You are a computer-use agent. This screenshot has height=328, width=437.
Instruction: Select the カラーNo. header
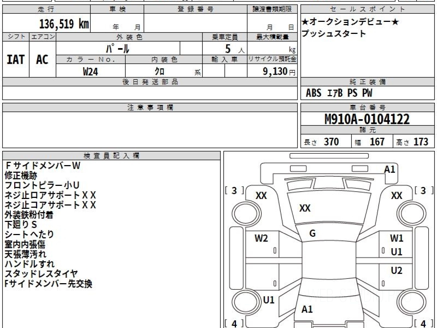click(x=91, y=59)
